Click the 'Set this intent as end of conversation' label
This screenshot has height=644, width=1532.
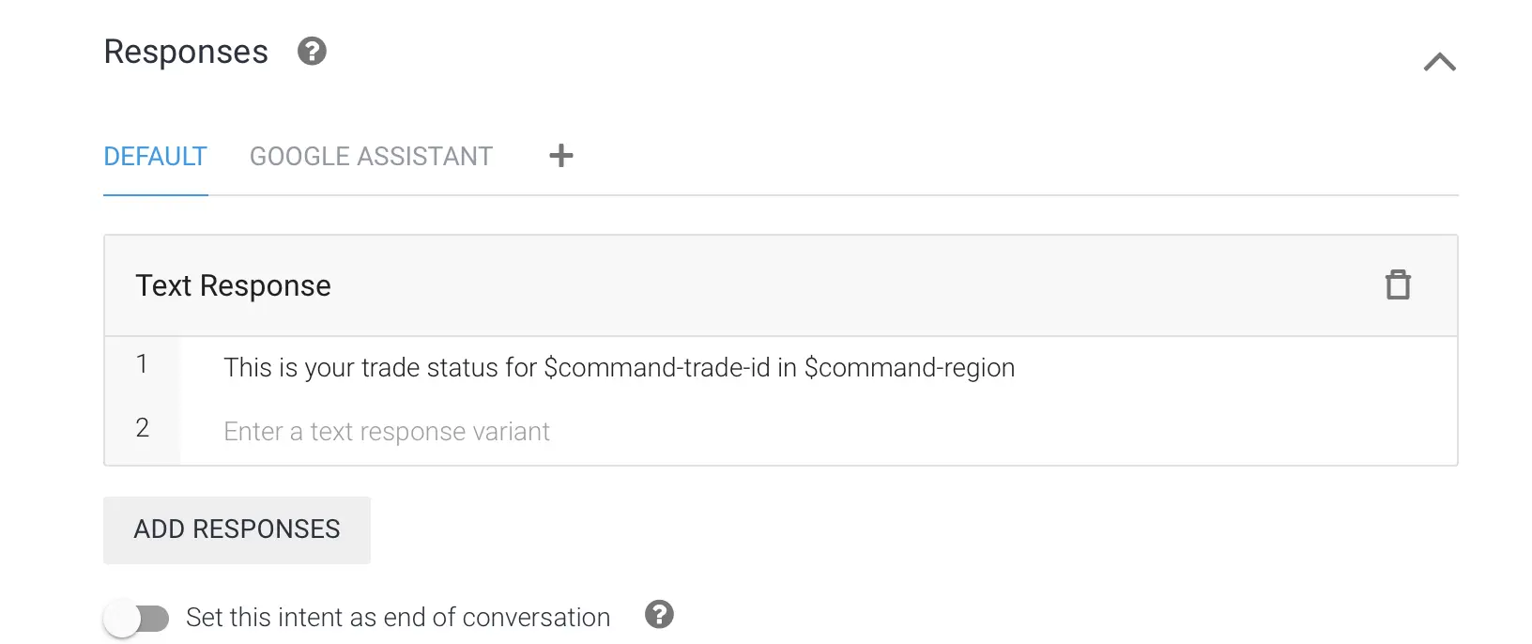pos(398,618)
